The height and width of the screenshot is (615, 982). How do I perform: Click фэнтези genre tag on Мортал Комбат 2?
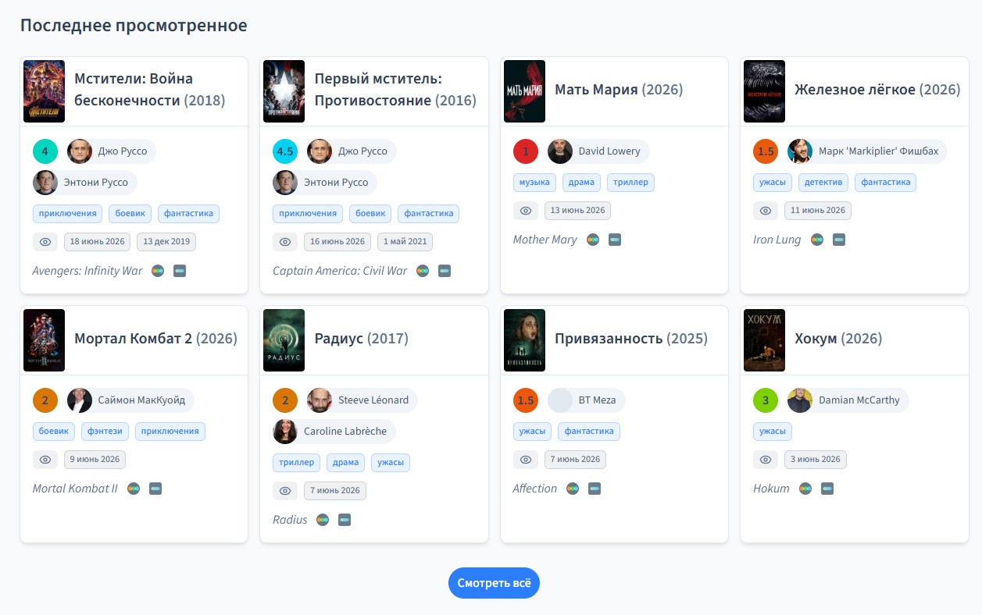pos(105,431)
